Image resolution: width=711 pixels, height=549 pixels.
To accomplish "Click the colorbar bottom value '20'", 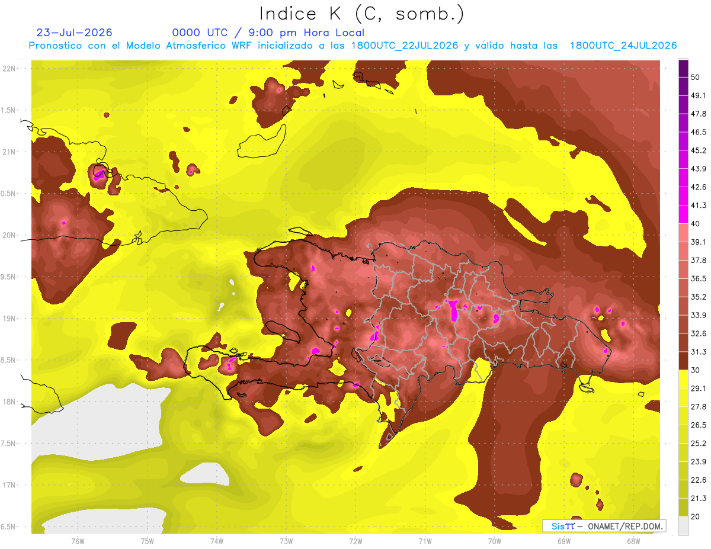I will coord(696,516).
